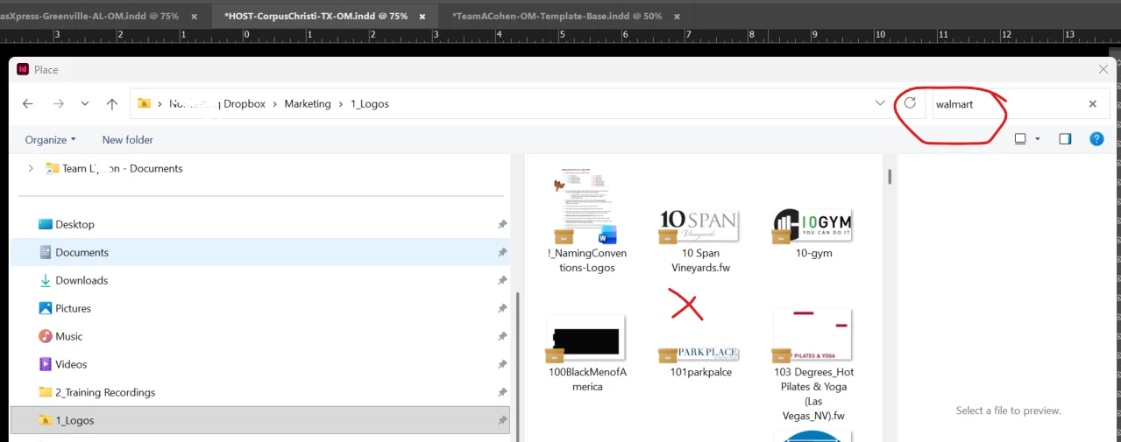Unpin 2_Training Recordings using its pin icon
The image size is (1121, 442).
point(502,393)
